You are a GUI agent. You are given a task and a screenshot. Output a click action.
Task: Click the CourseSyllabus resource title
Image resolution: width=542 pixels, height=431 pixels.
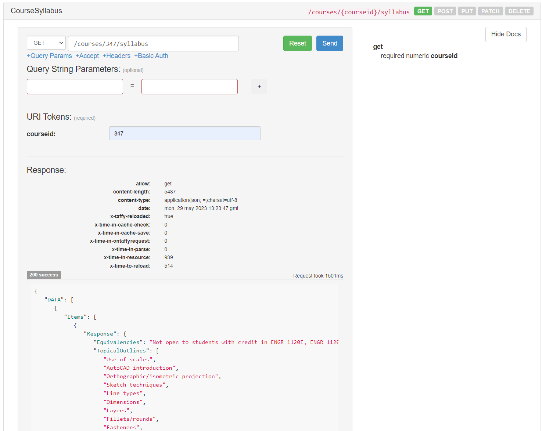36,11
